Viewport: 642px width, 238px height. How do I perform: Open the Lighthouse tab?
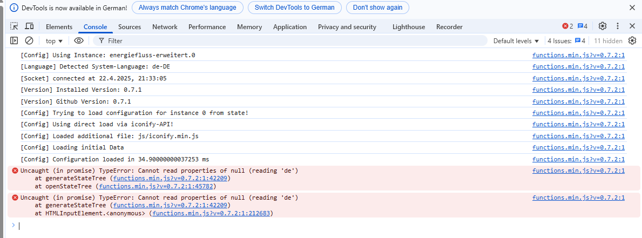pyautogui.click(x=408, y=27)
